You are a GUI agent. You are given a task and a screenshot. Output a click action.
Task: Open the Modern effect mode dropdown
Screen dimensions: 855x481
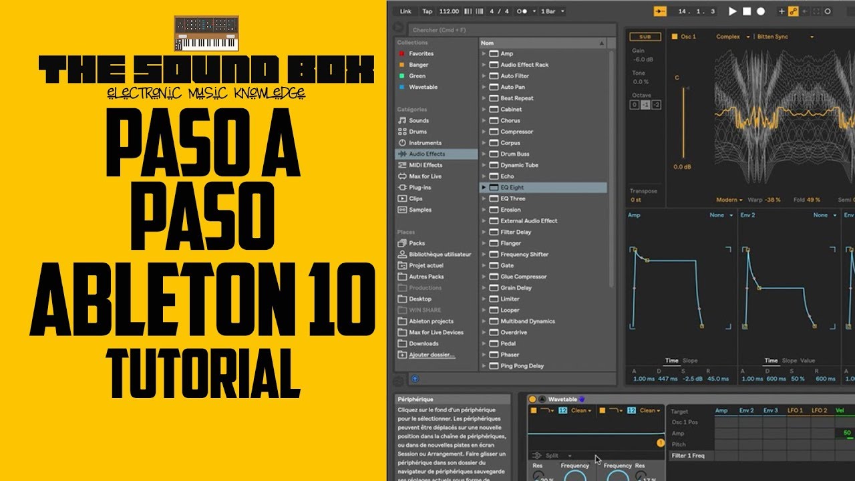729,200
